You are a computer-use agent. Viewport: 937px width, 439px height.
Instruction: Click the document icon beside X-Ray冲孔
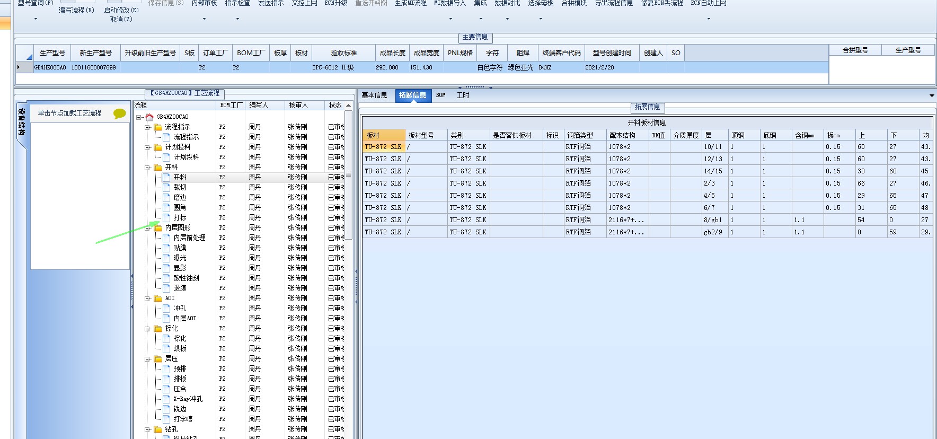[166, 399]
